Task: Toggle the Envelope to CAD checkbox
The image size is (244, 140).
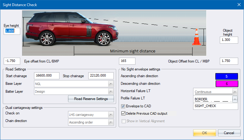Action: (x=123, y=106)
